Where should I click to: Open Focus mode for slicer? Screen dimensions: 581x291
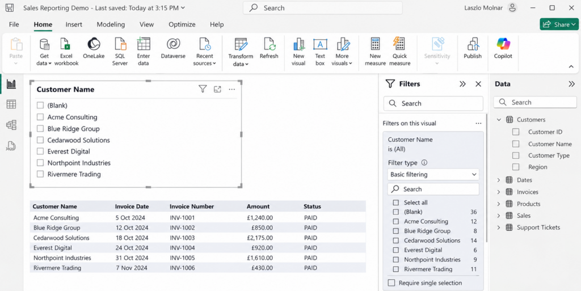click(217, 89)
